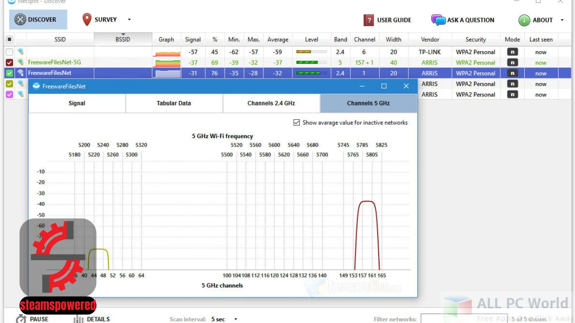Viewport: 575px width, 323px height.
Task: Click Wi-Fi icon of TP-LINK row
Action: [x=21, y=52]
